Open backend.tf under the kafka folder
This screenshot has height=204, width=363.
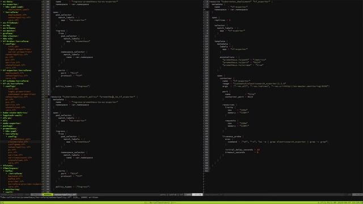click(15, 176)
